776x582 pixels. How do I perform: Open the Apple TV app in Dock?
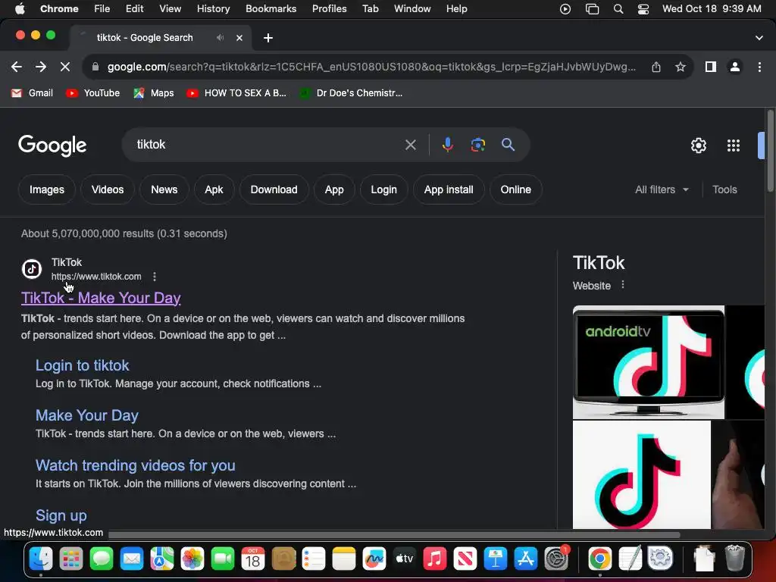[x=405, y=559]
